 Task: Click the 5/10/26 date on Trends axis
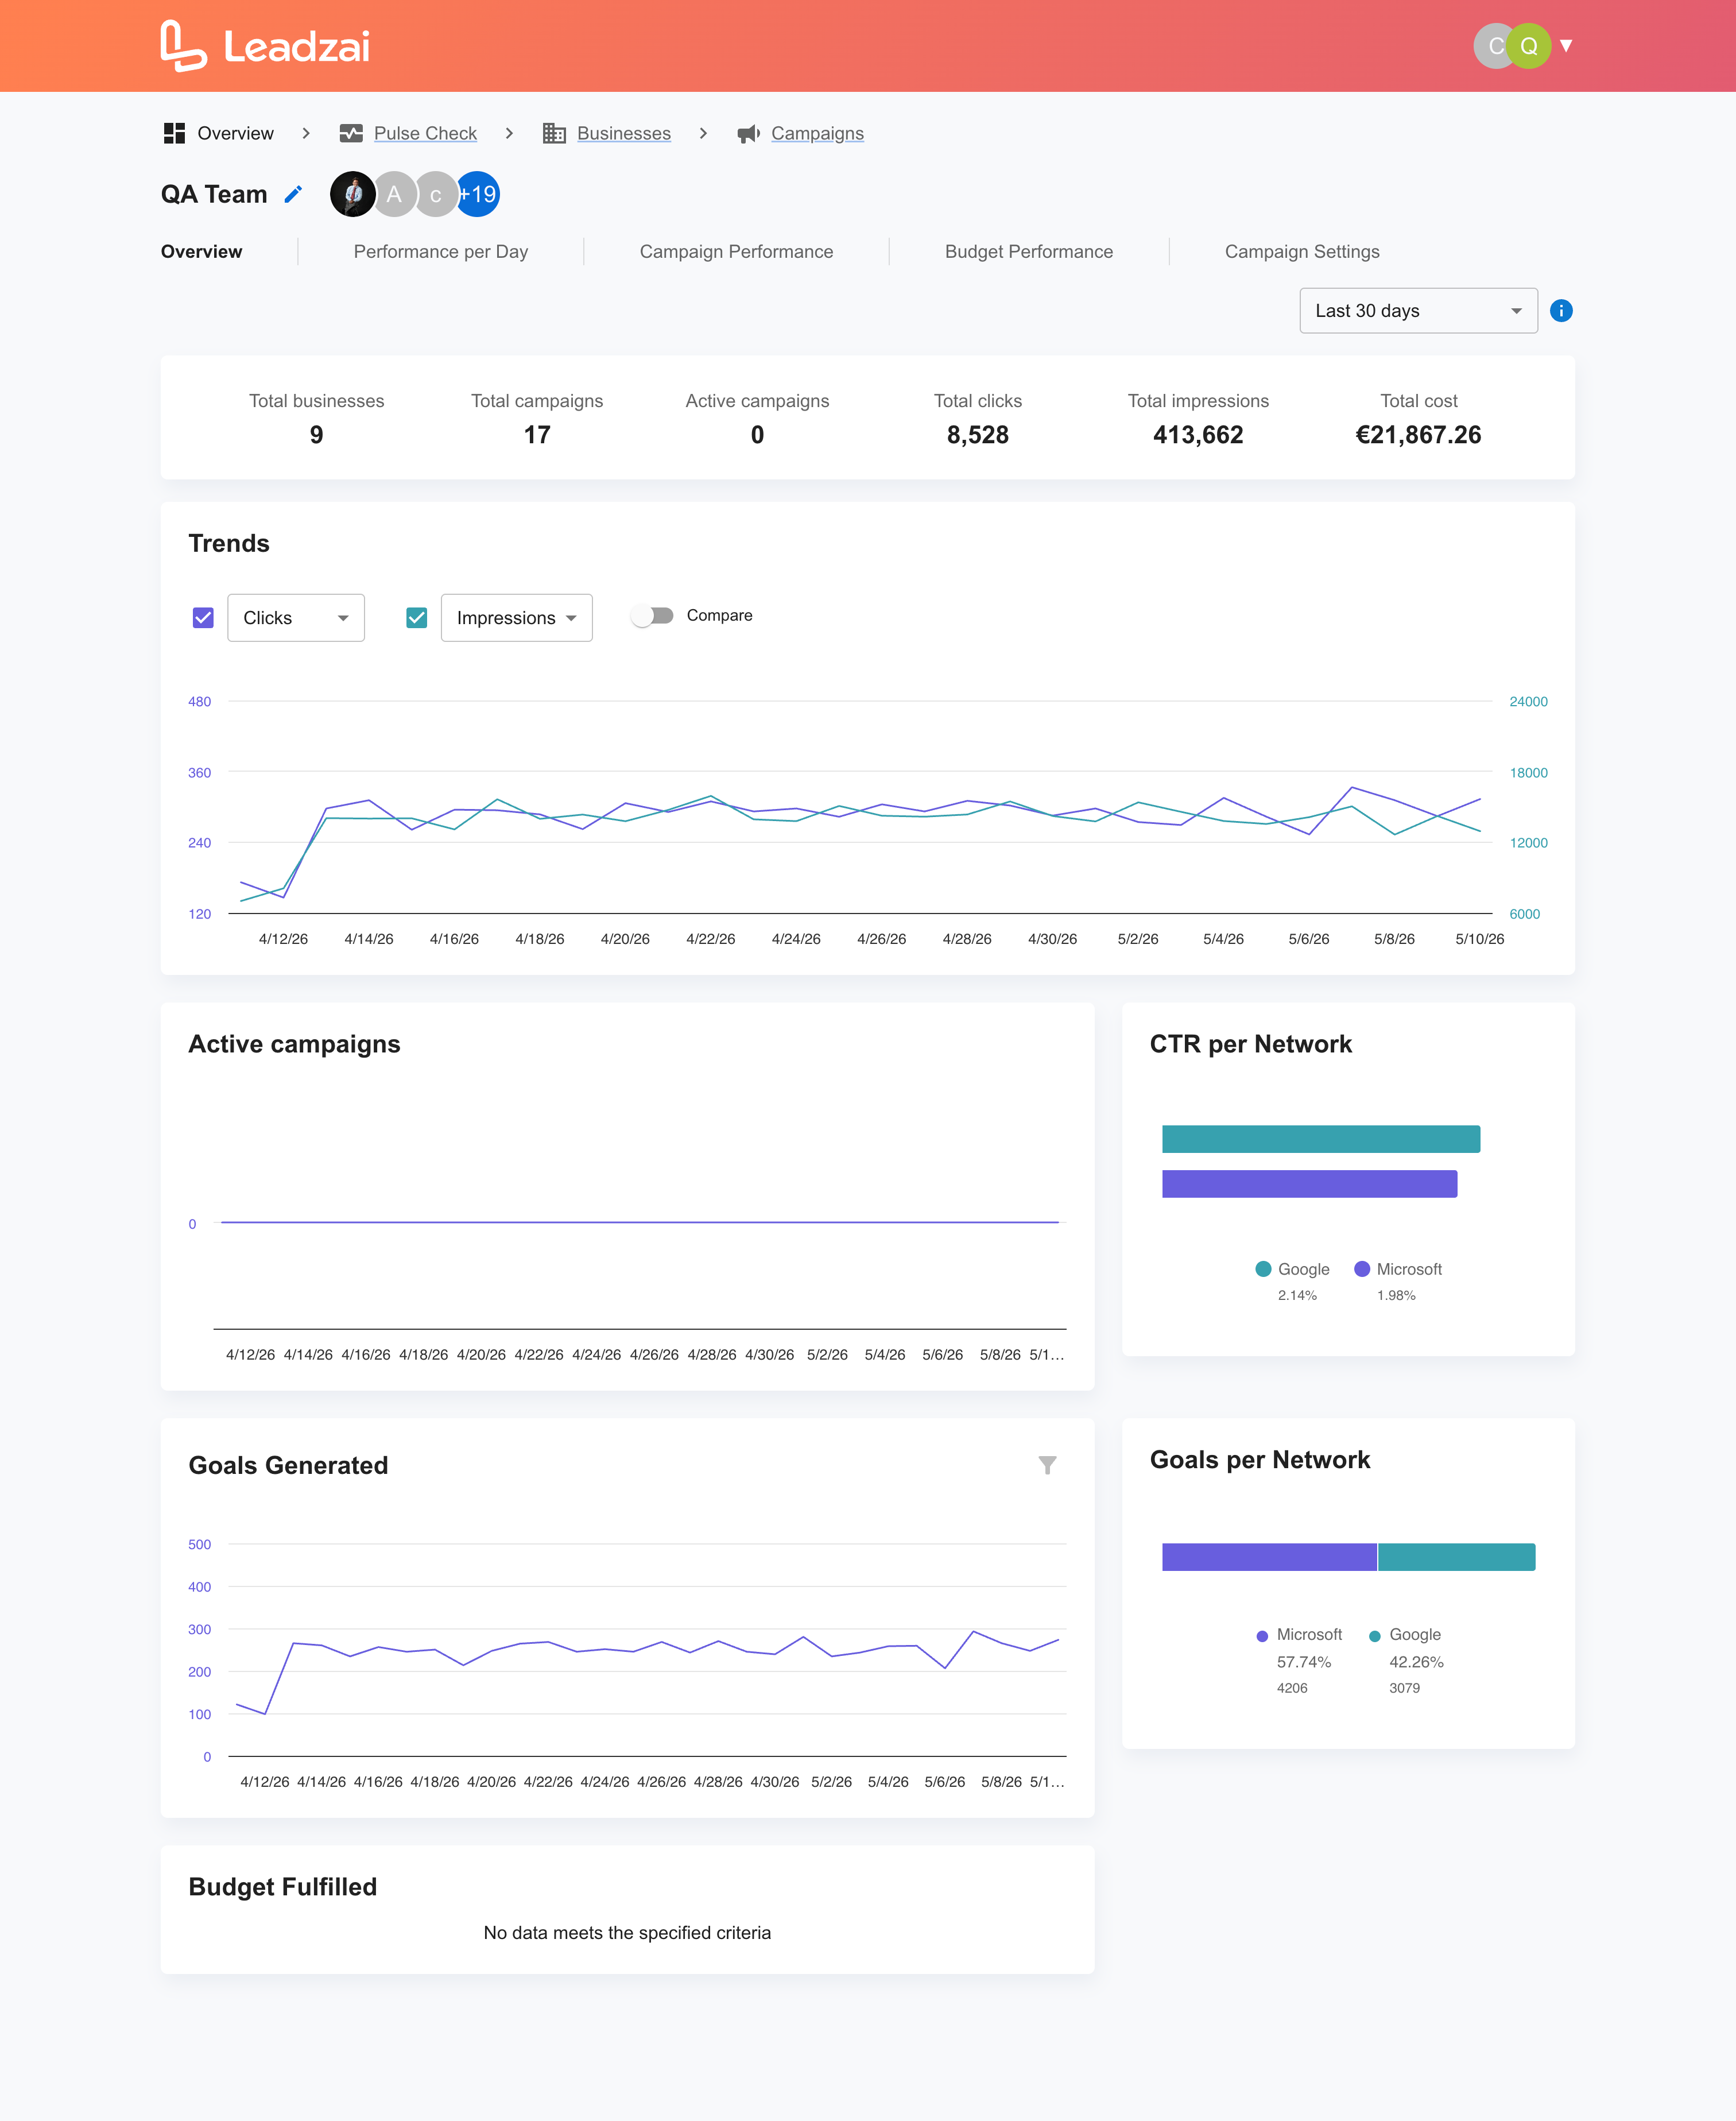pyautogui.click(x=1479, y=939)
